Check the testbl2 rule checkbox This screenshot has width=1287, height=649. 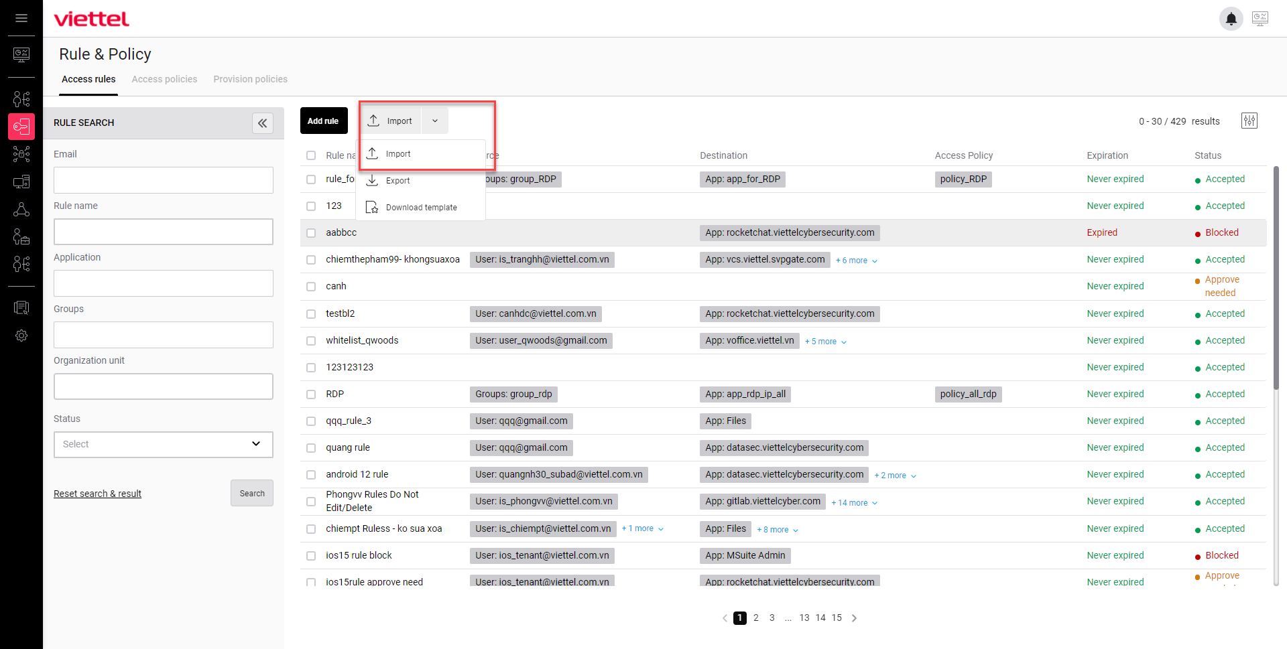[x=311, y=314]
